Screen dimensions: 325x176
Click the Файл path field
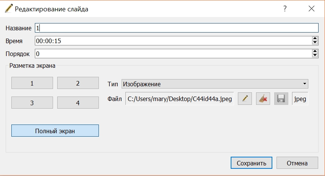tap(180, 99)
